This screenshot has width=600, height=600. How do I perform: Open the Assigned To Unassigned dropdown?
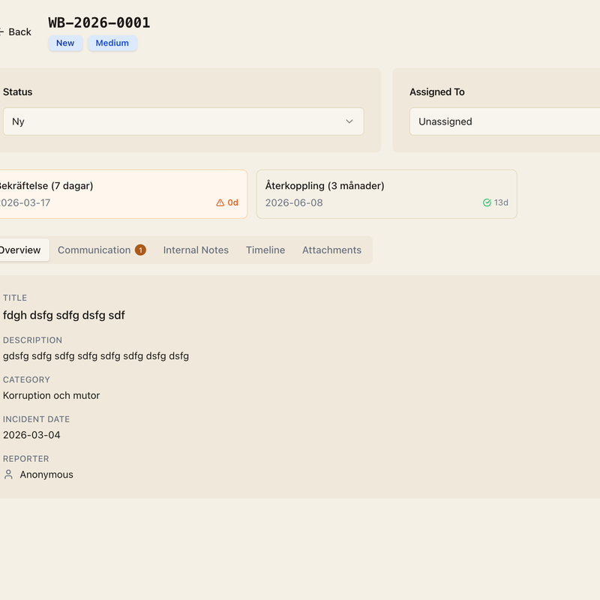tap(505, 121)
